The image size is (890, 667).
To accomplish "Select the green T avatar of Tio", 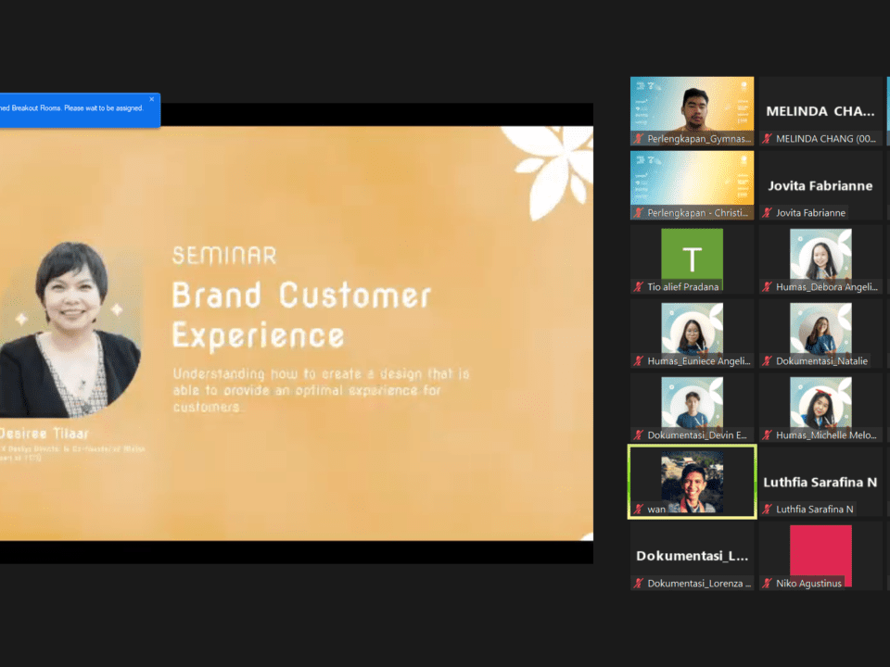I will pos(692,254).
